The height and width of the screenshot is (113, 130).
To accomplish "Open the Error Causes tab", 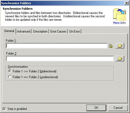I will pos(58,31).
